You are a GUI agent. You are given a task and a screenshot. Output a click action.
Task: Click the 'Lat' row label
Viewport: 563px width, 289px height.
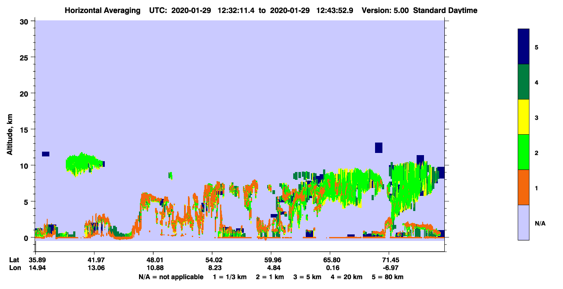(x=14, y=260)
